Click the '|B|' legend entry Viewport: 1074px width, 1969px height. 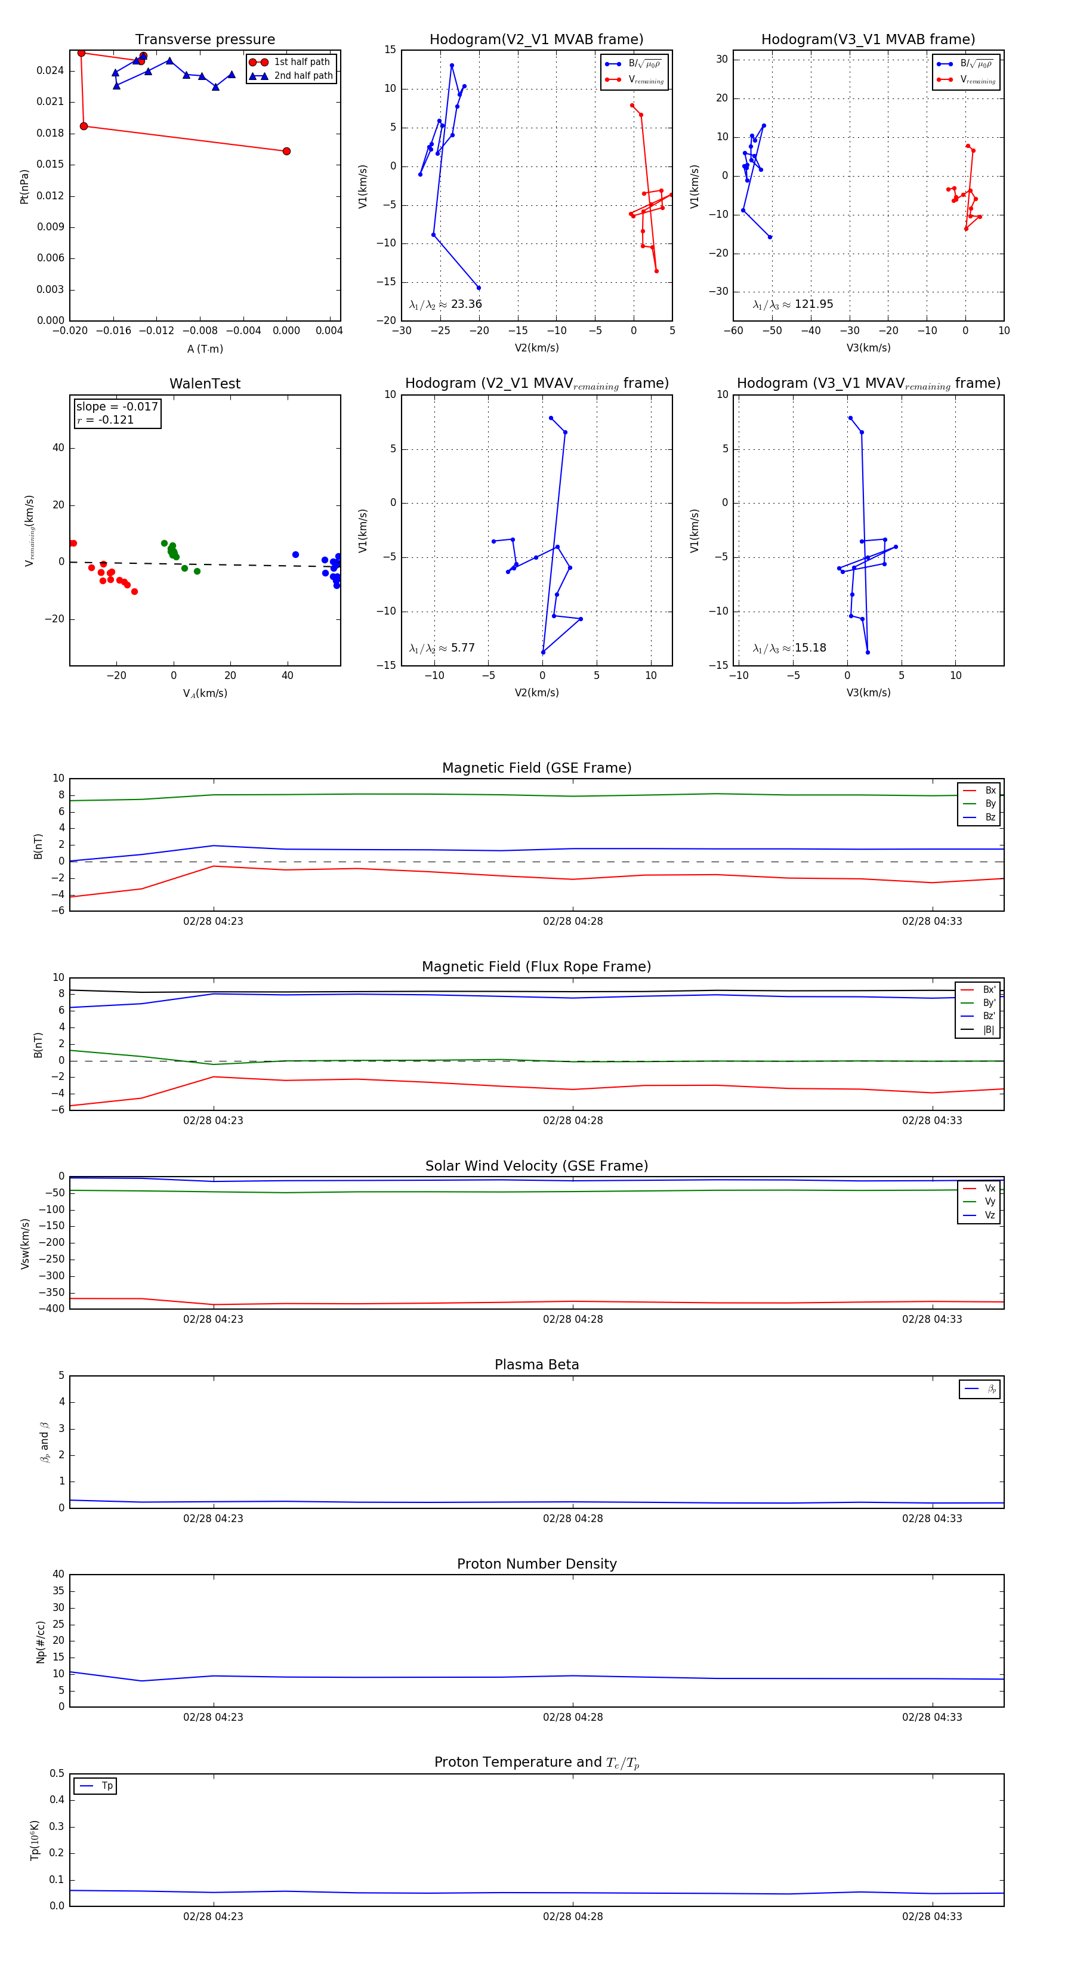pos(979,1030)
